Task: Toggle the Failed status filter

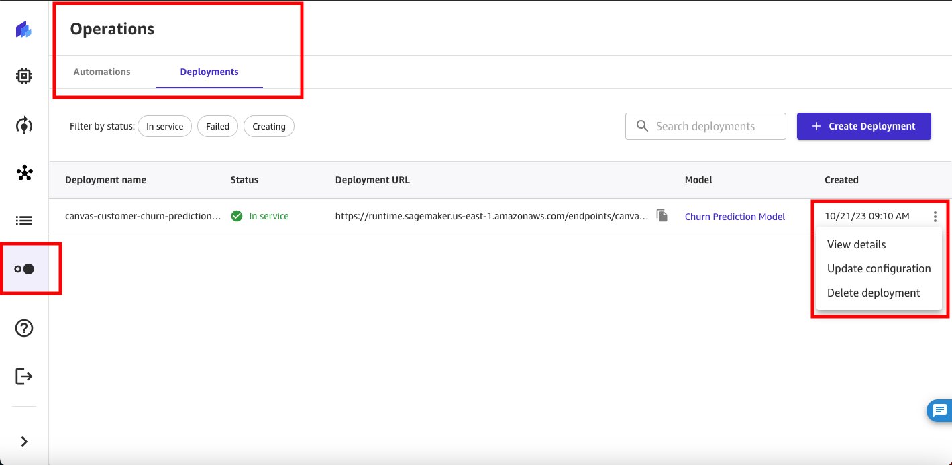Action: tap(217, 126)
